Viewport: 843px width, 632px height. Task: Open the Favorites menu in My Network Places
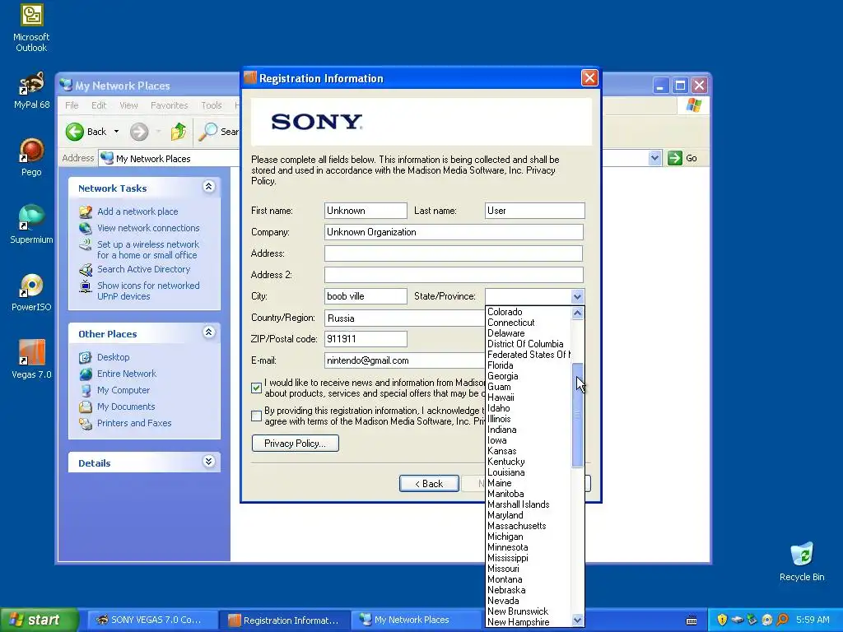tap(170, 105)
